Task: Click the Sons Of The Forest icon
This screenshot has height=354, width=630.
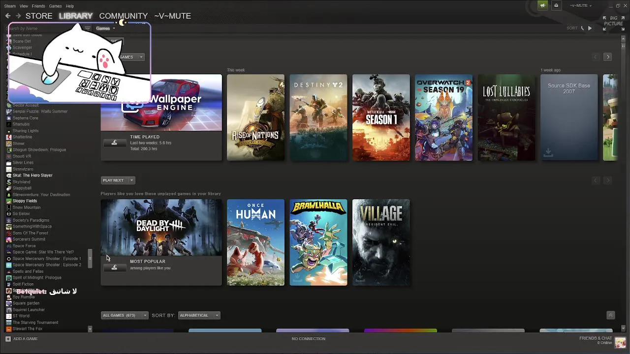Action: click(8, 233)
